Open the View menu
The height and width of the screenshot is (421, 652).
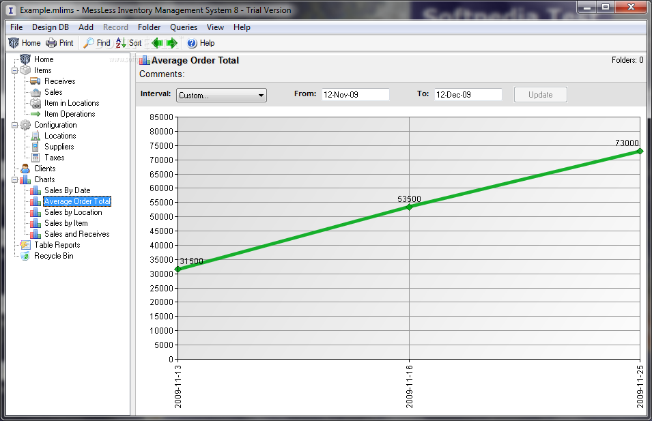point(215,27)
